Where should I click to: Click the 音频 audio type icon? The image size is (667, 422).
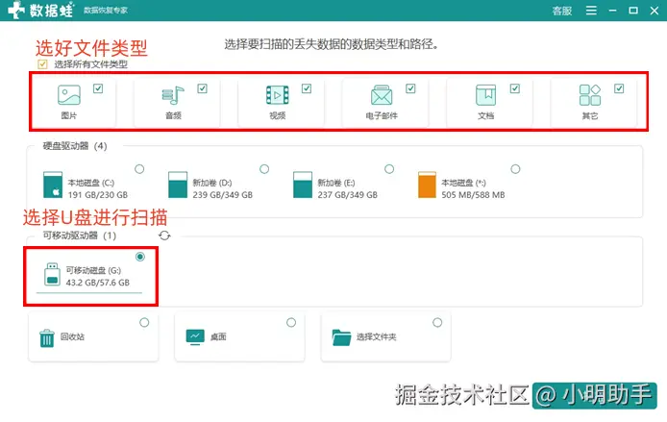173,95
